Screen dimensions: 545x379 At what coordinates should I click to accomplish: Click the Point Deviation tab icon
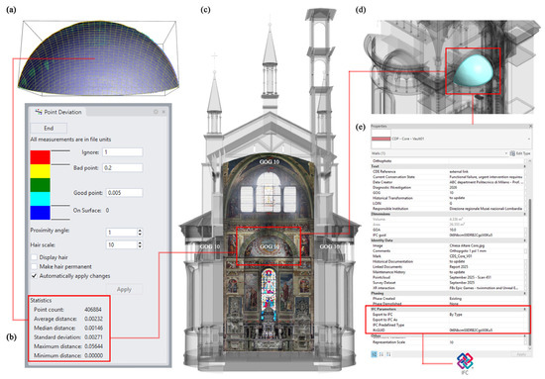coord(39,112)
